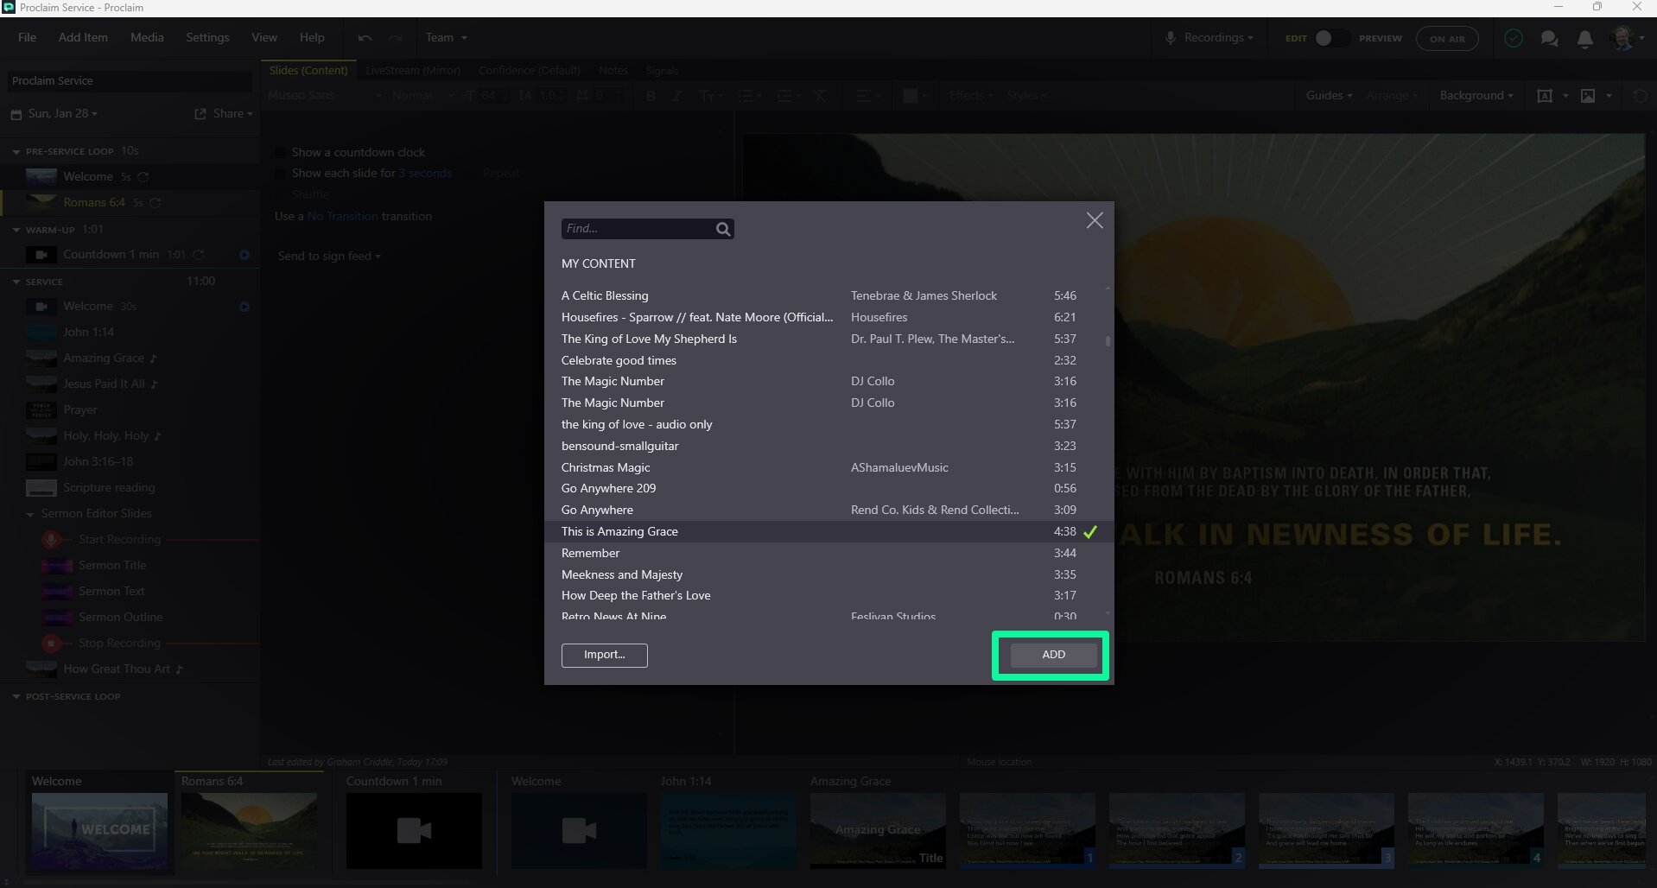This screenshot has width=1657, height=888.
Task: Open the search field in the content dialog
Action: click(648, 228)
